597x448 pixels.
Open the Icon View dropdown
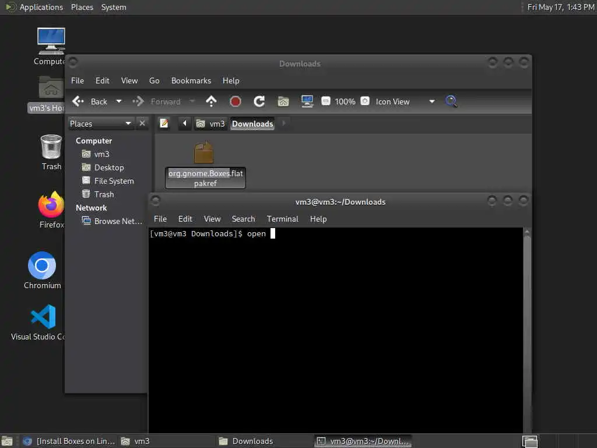(x=405, y=101)
